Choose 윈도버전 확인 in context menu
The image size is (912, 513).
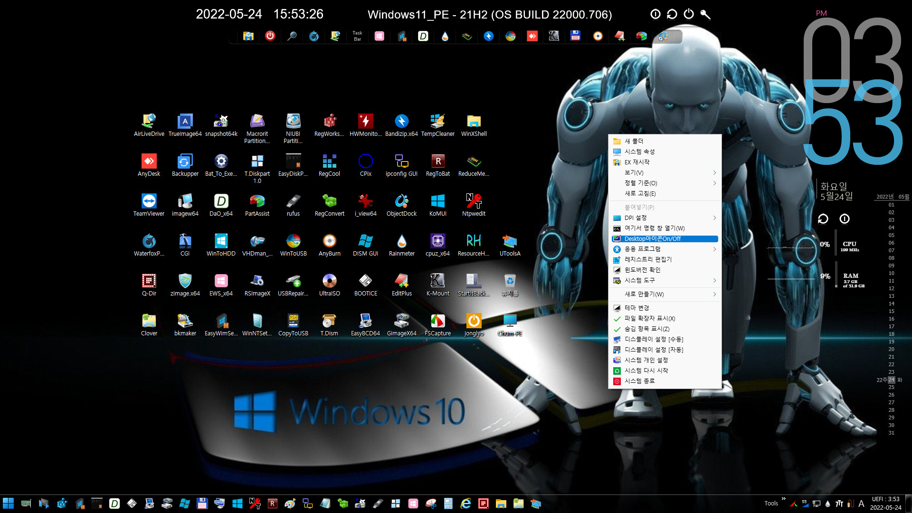[x=665, y=270]
